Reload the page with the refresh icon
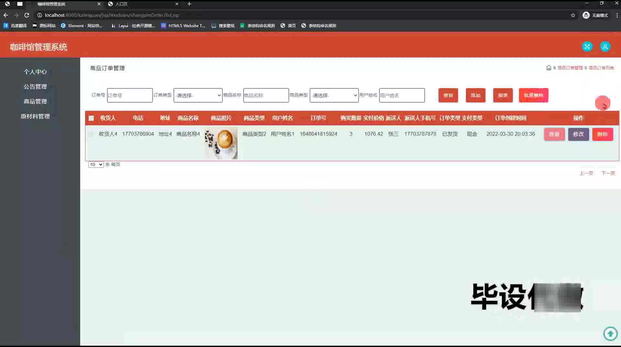The image size is (621, 347). 27,15
